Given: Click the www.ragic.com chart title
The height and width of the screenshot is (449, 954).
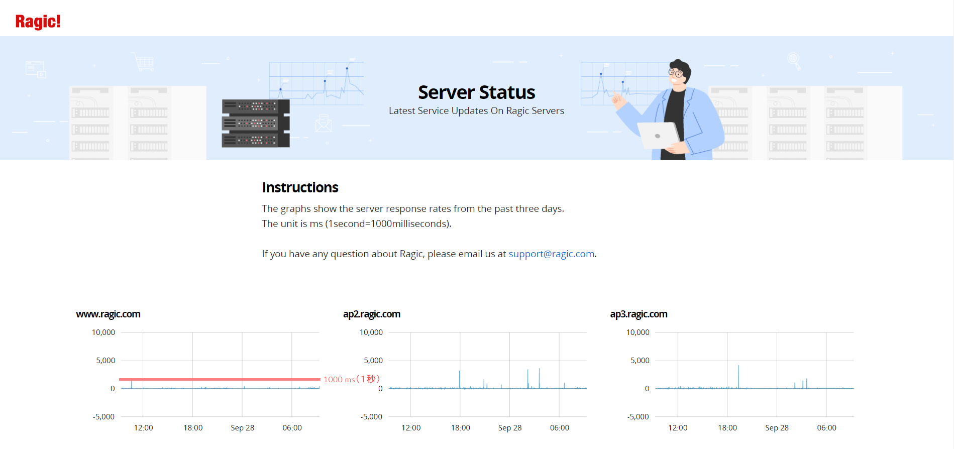Looking at the screenshot, I should coord(108,314).
